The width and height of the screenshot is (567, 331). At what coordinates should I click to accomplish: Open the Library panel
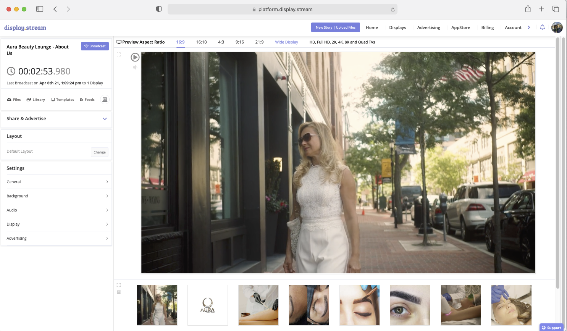pos(36,100)
